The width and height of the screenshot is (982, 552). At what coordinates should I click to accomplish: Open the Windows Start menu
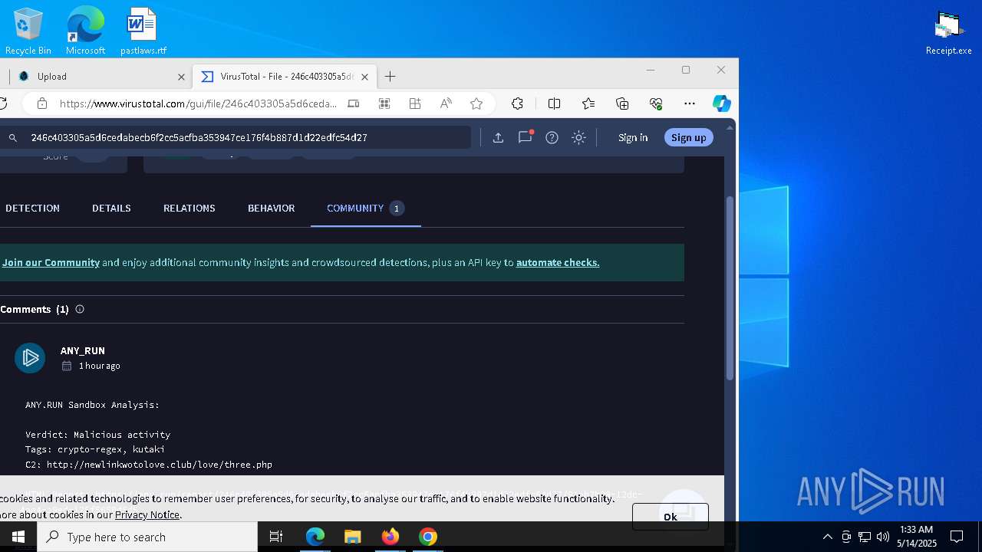[x=18, y=537]
